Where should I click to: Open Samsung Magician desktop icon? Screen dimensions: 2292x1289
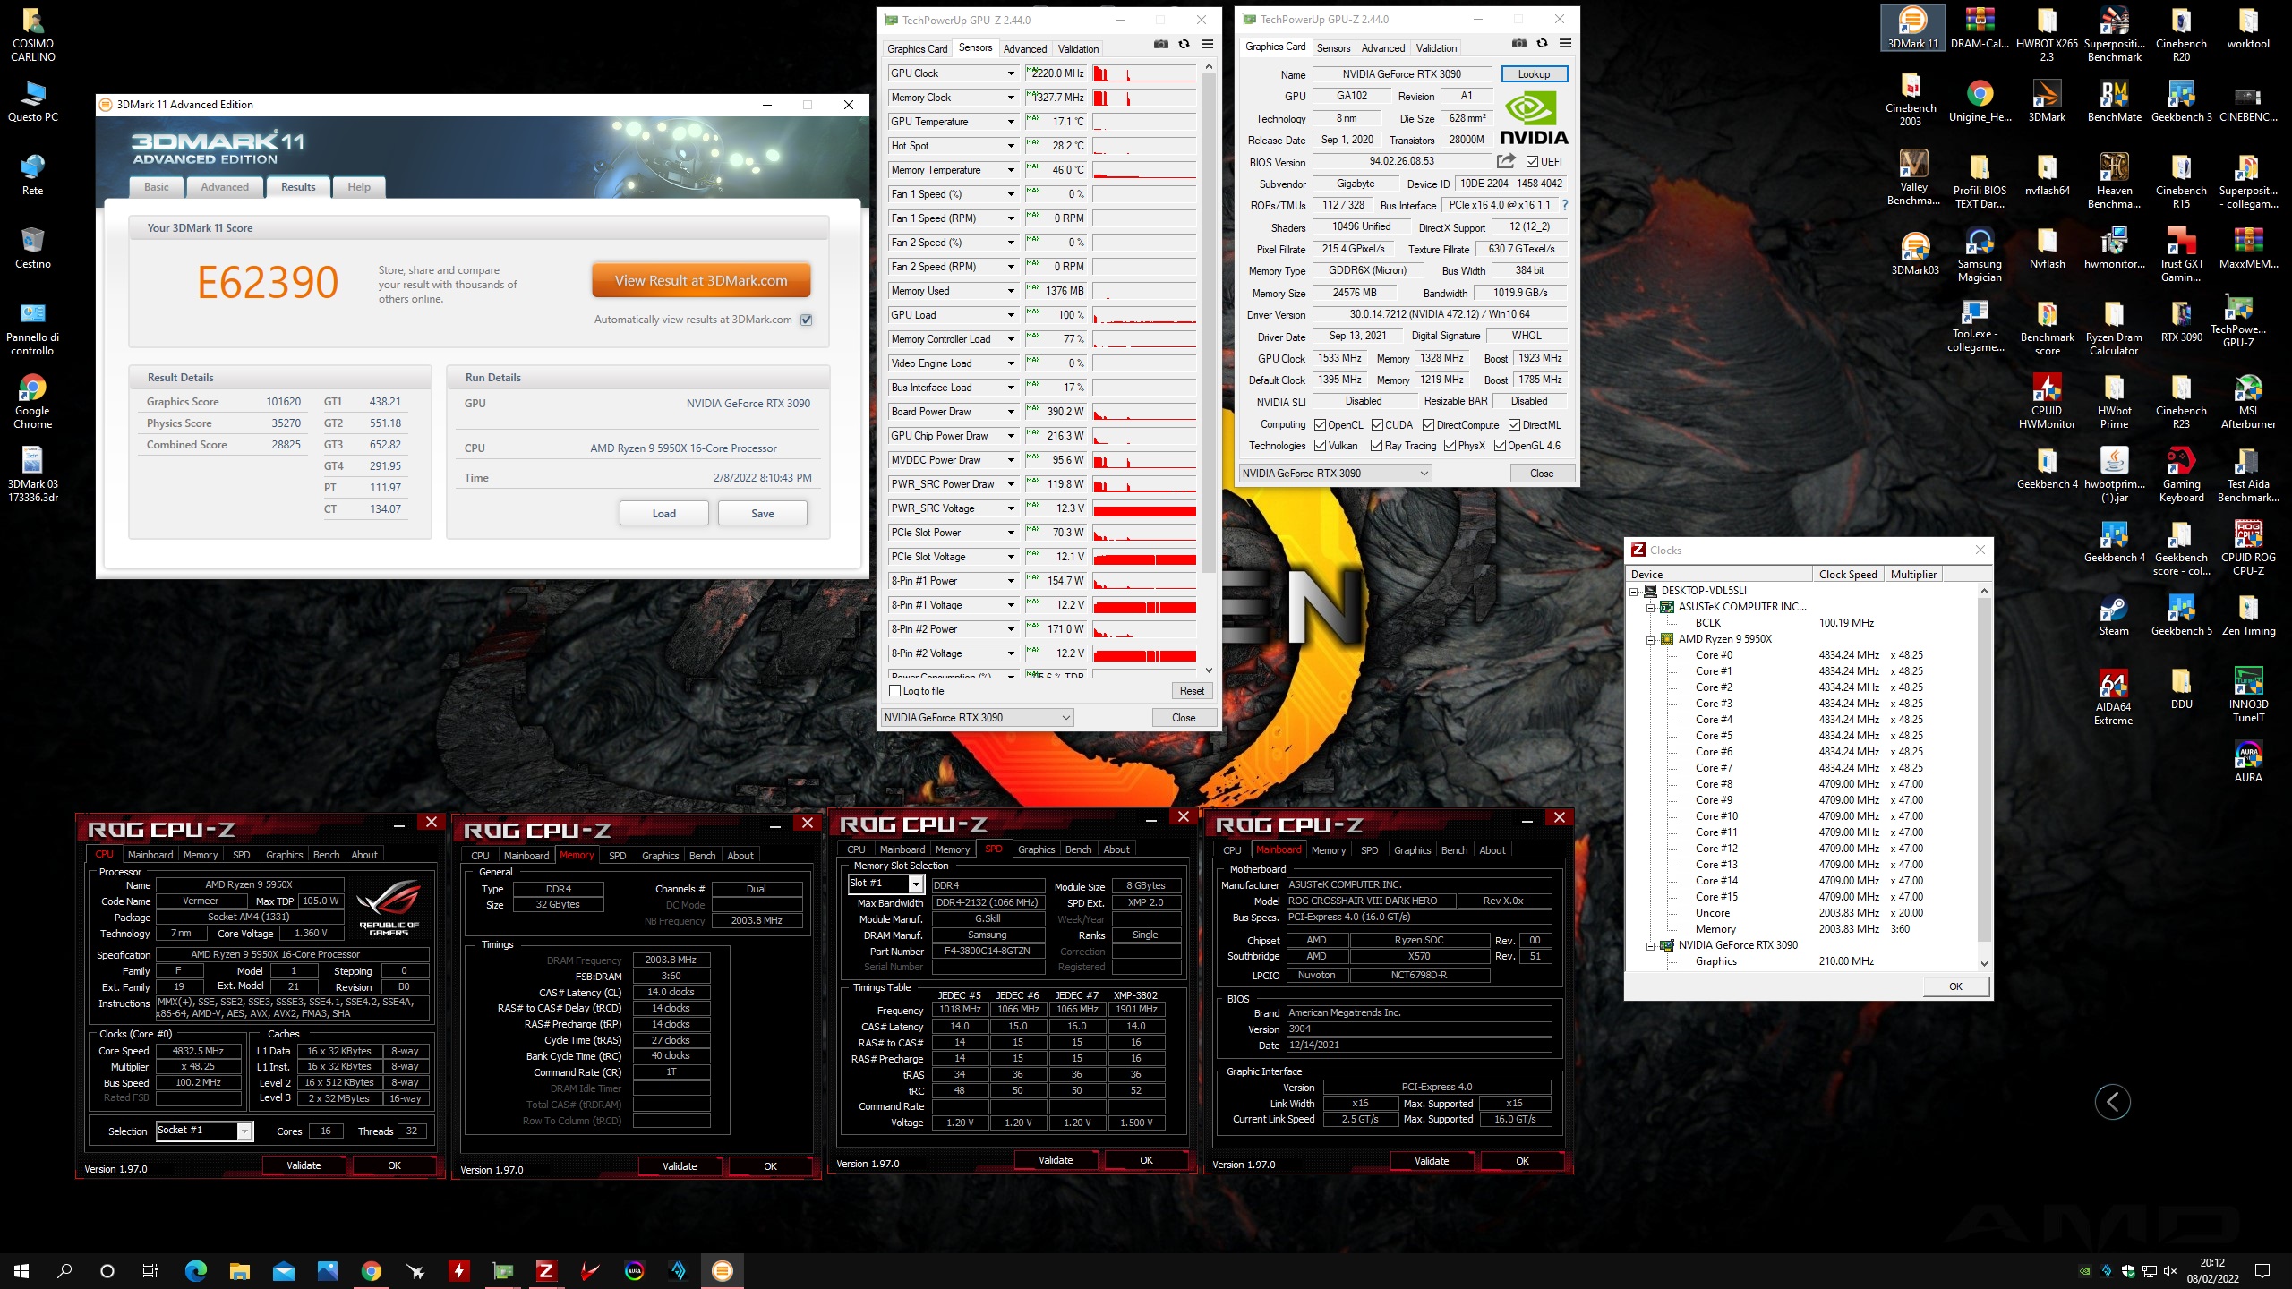click(x=1980, y=255)
